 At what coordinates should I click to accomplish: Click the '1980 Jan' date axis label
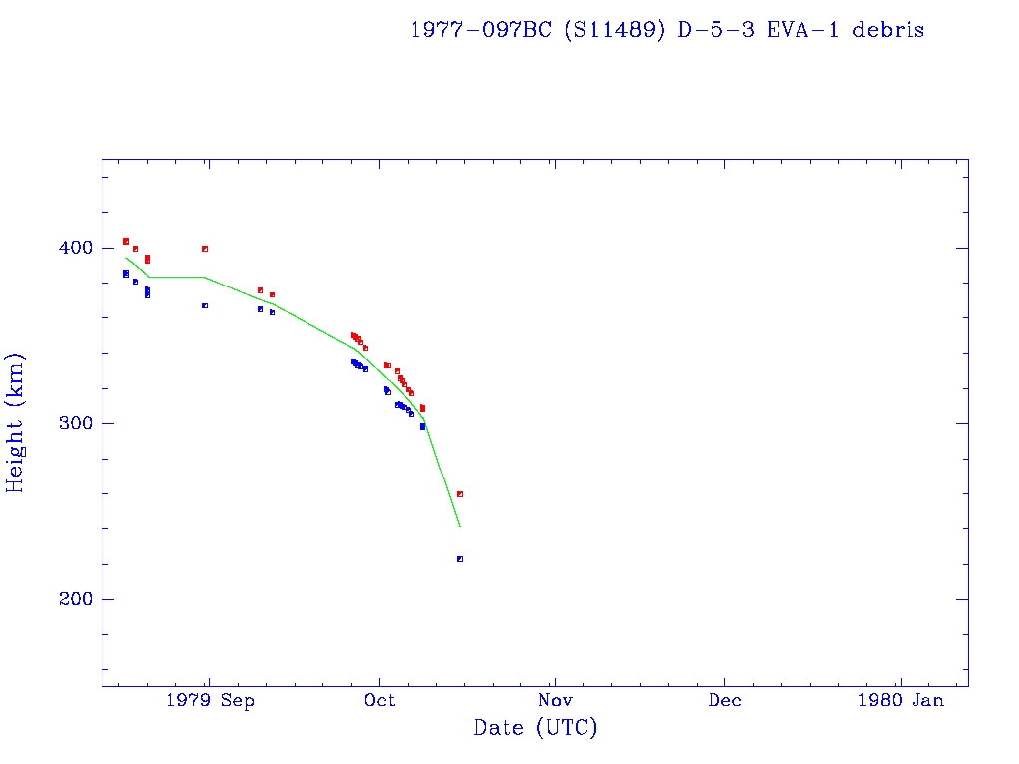899,700
